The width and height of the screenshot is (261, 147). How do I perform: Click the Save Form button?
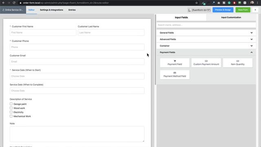coord(243,10)
